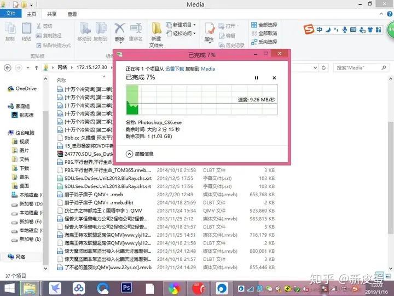The image size is (394, 296).
Task: Click the 粘贴 paste icon
Action: coord(26,31)
